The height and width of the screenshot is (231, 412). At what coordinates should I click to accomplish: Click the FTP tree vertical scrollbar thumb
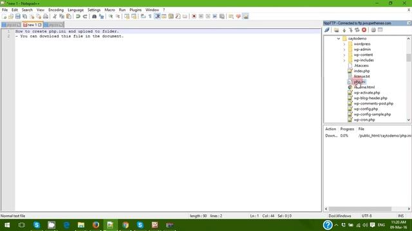[x=408, y=58]
